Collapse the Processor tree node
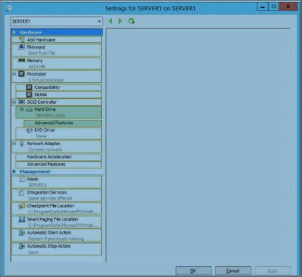Viewport: 302px width, 277px height. click(x=14, y=73)
